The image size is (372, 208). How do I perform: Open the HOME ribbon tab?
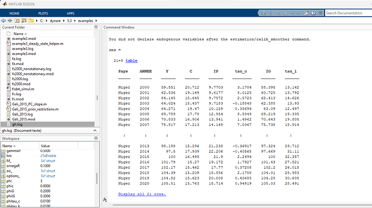tap(14, 13)
